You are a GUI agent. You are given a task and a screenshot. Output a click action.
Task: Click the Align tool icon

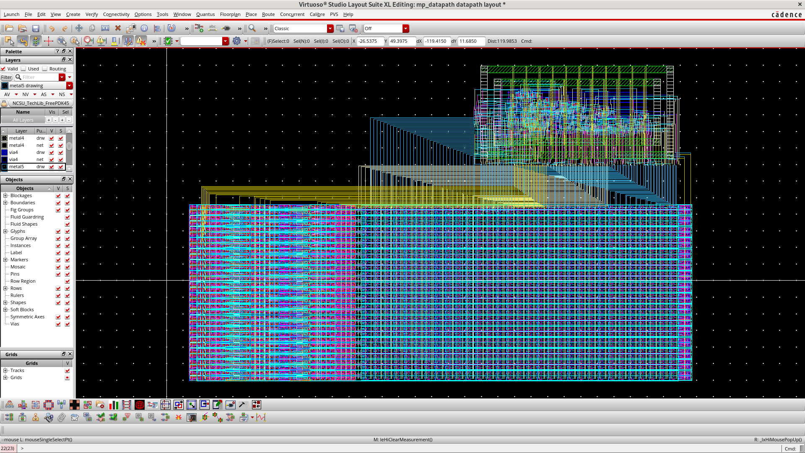(x=157, y=29)
